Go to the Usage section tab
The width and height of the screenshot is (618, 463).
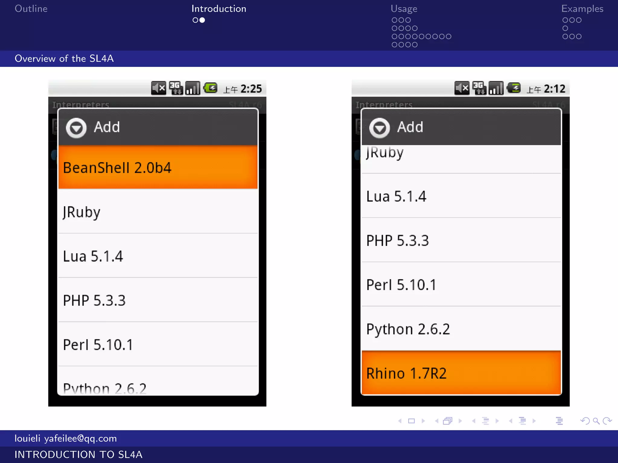tap(404, 9)
